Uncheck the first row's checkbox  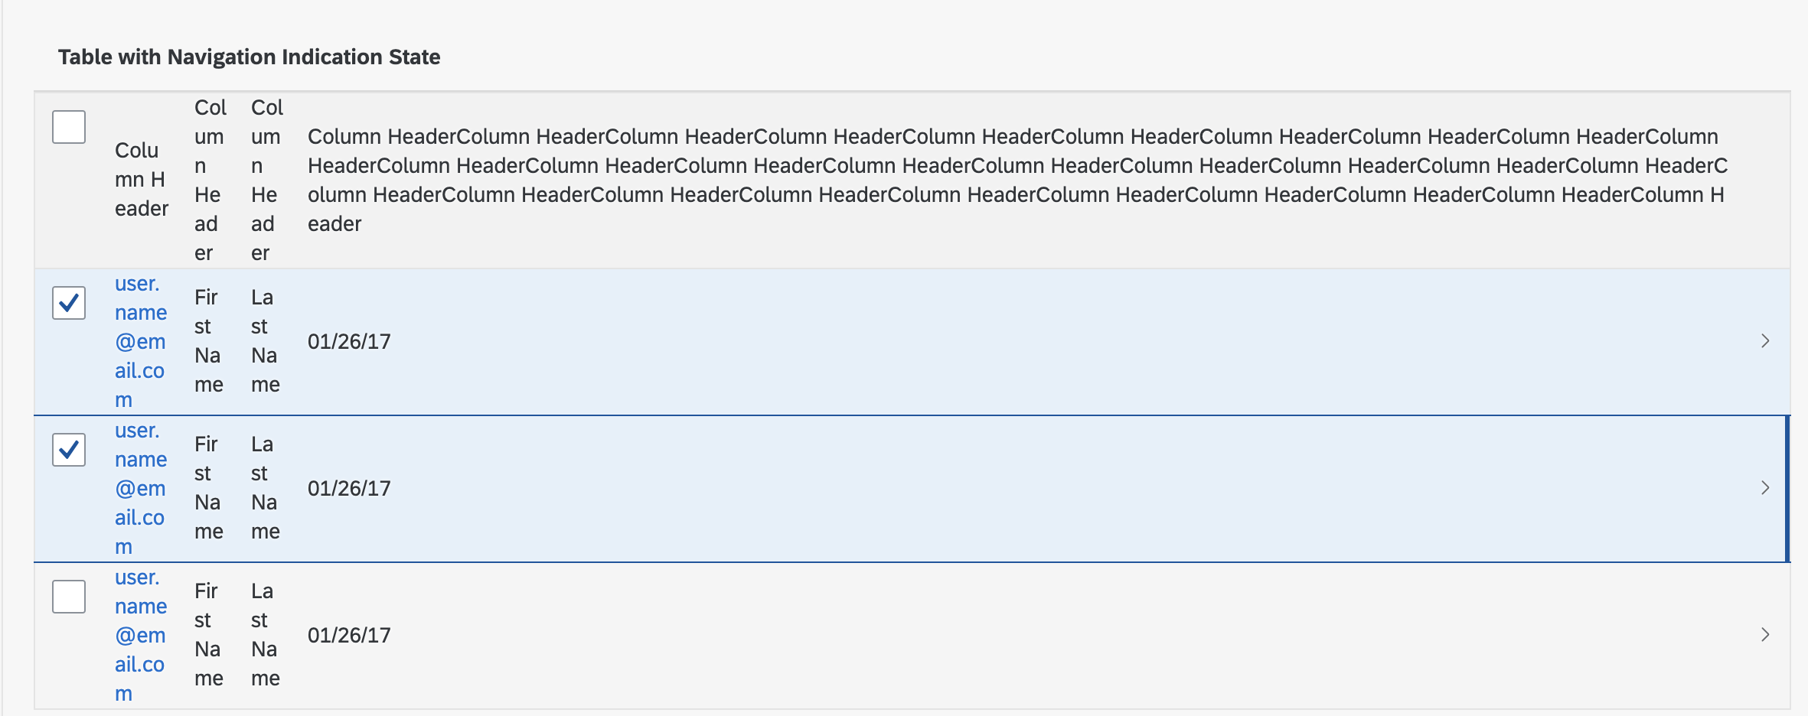69,303
